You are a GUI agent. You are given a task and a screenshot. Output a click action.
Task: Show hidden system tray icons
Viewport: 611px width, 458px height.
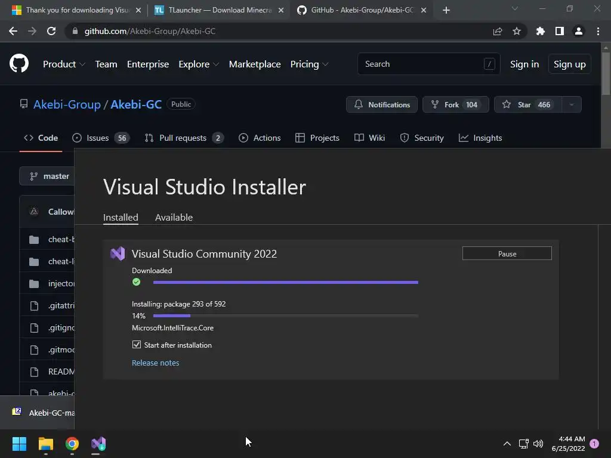(507, 444)
